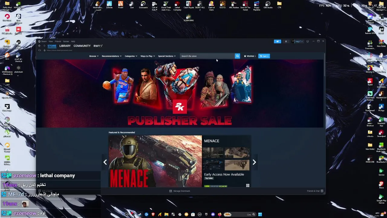Expand the Browse store dropdown
This screenshot has height=218, width=387.
[94, 56]
